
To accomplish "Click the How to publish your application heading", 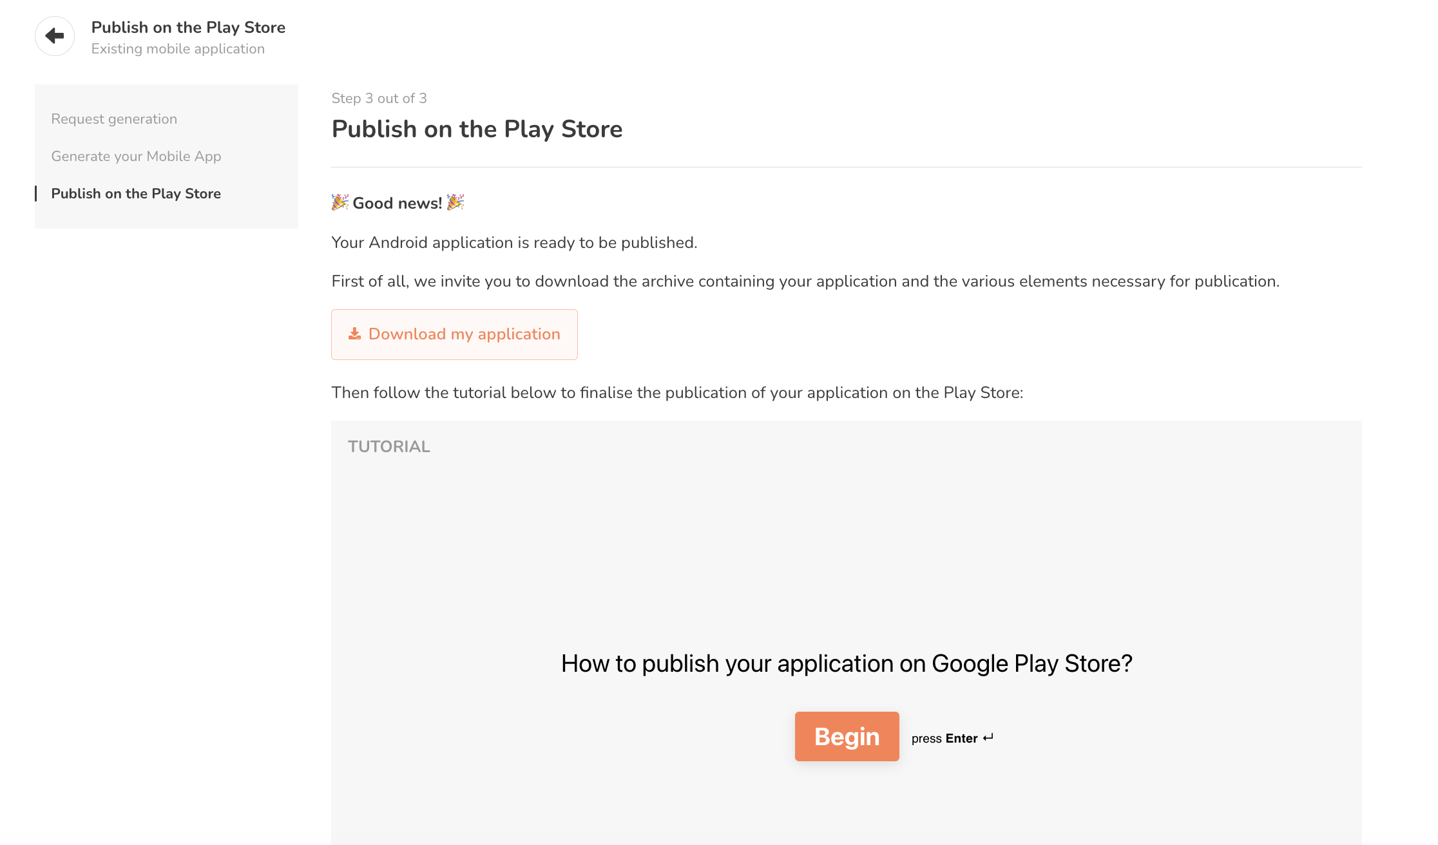I will tap(847, 663).
